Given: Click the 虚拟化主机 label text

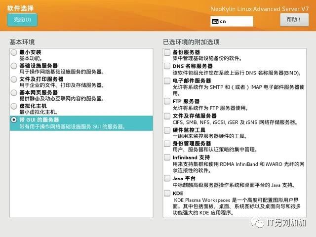Looking at the screenshot, I should pos(33,106).
